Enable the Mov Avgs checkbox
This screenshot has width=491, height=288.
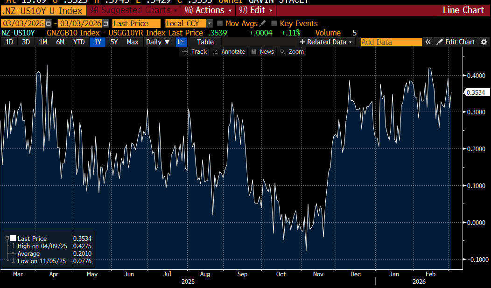click(x=220, y=23)
